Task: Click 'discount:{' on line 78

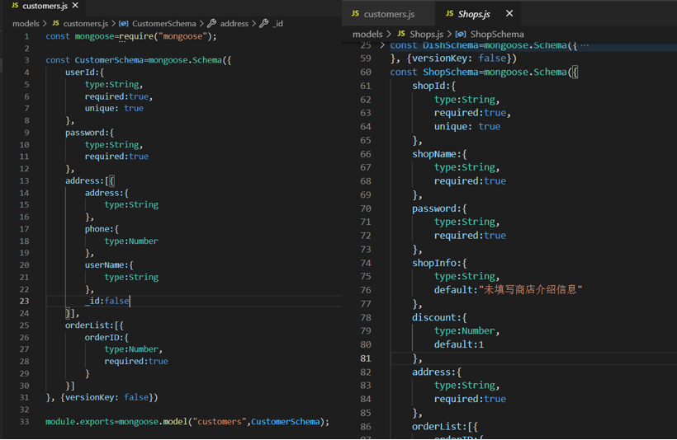Action: coord(439,317)
